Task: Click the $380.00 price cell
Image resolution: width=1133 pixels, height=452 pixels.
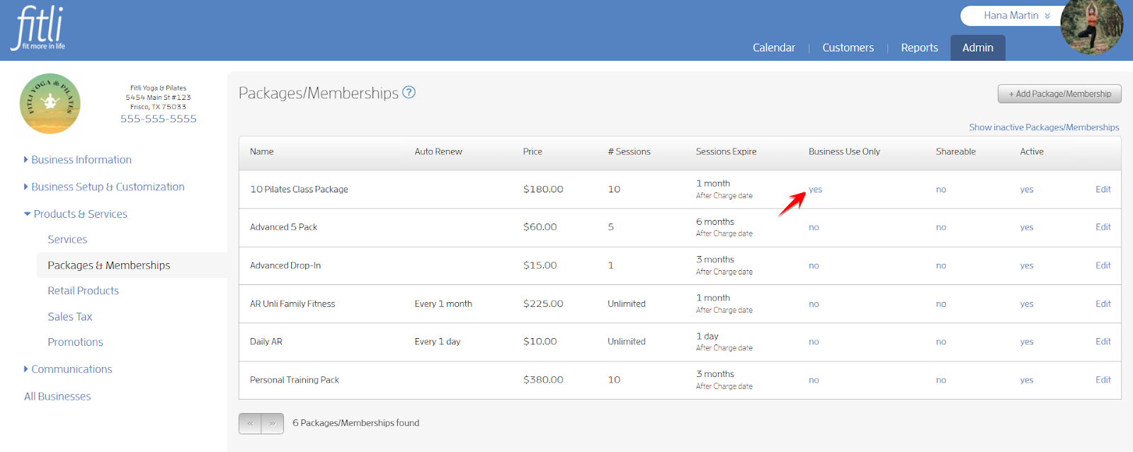Action: pos(543,380)
